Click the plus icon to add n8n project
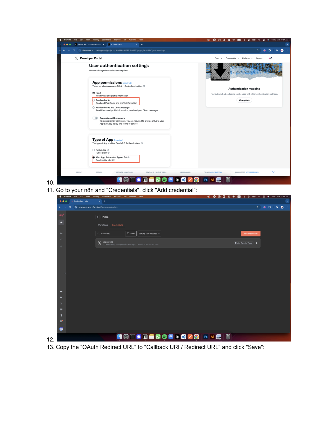 61,246
